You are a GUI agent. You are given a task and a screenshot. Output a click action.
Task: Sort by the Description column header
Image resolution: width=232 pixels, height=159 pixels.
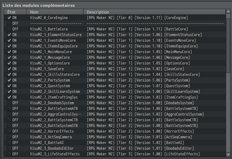coord(155,12)
